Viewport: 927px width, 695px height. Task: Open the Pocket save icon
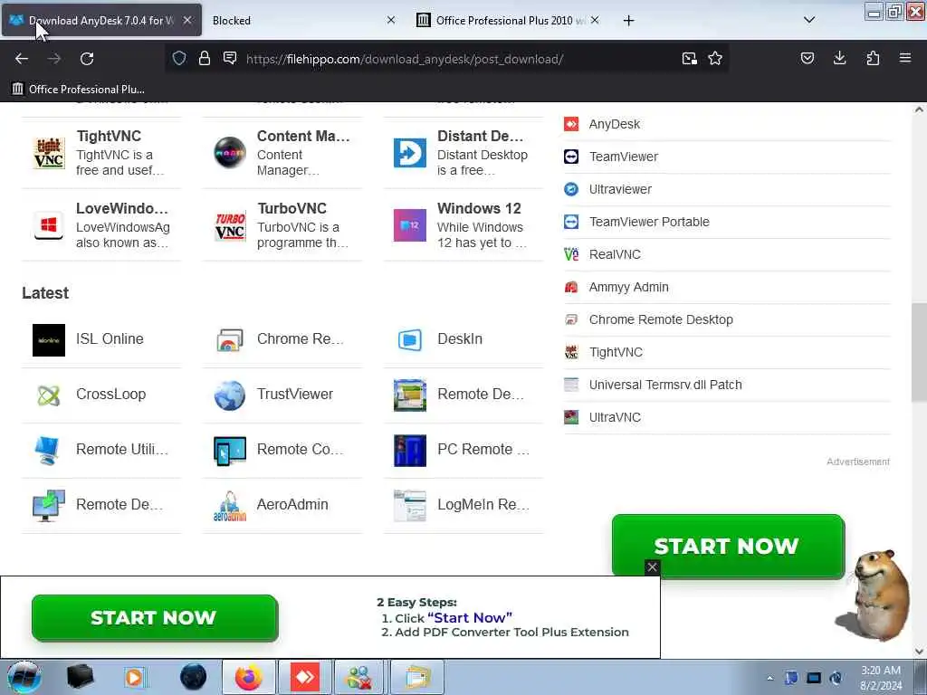808,58
